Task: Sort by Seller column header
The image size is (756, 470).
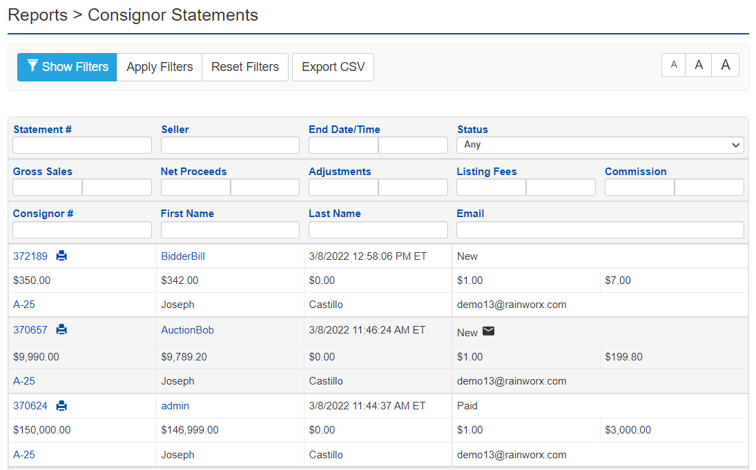Action: [175, 130]
